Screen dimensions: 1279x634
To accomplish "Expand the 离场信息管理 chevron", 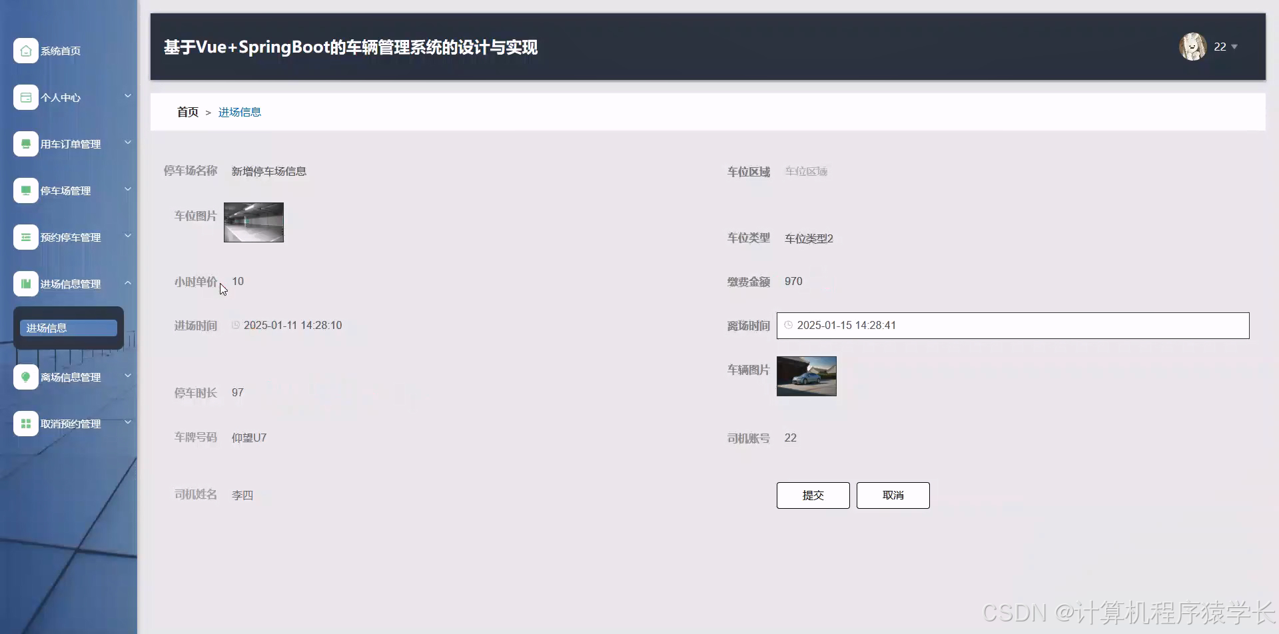I will (127, 375).
